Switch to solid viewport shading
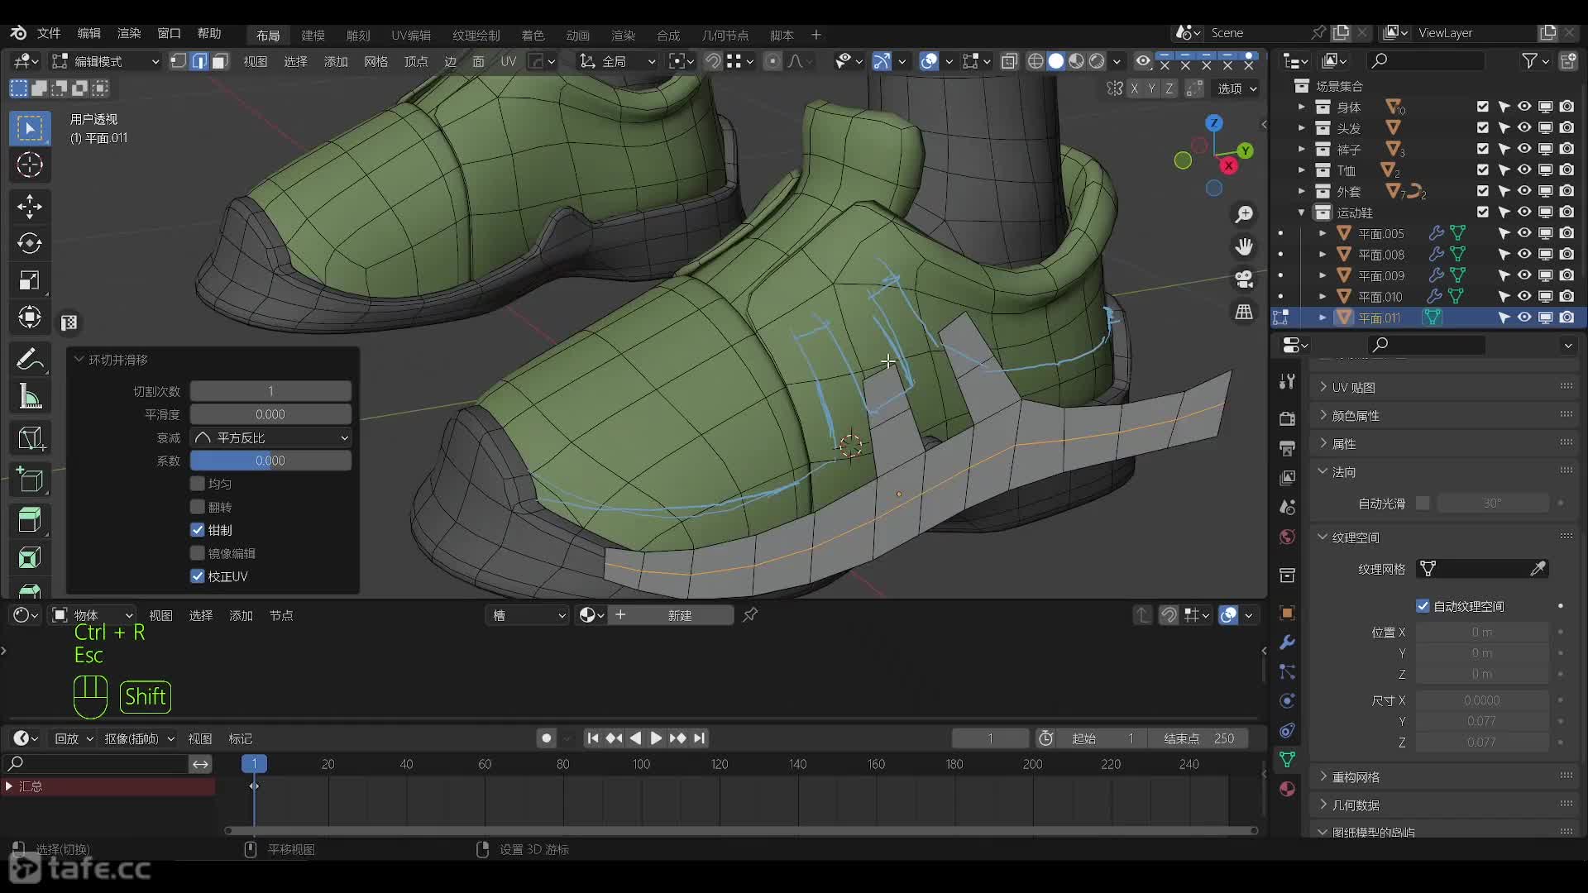Screen dimensions: 1588x893 pyautogui.click(x=1056, y=61)
